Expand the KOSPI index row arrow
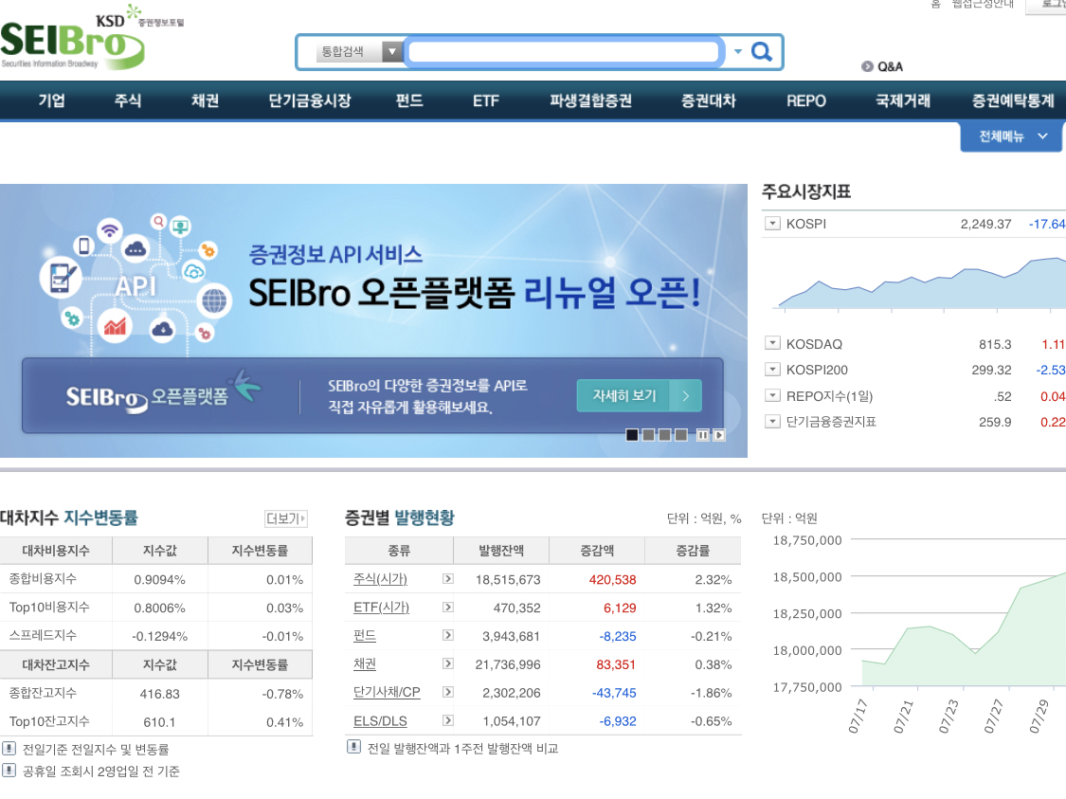 (x=772, y=223)
